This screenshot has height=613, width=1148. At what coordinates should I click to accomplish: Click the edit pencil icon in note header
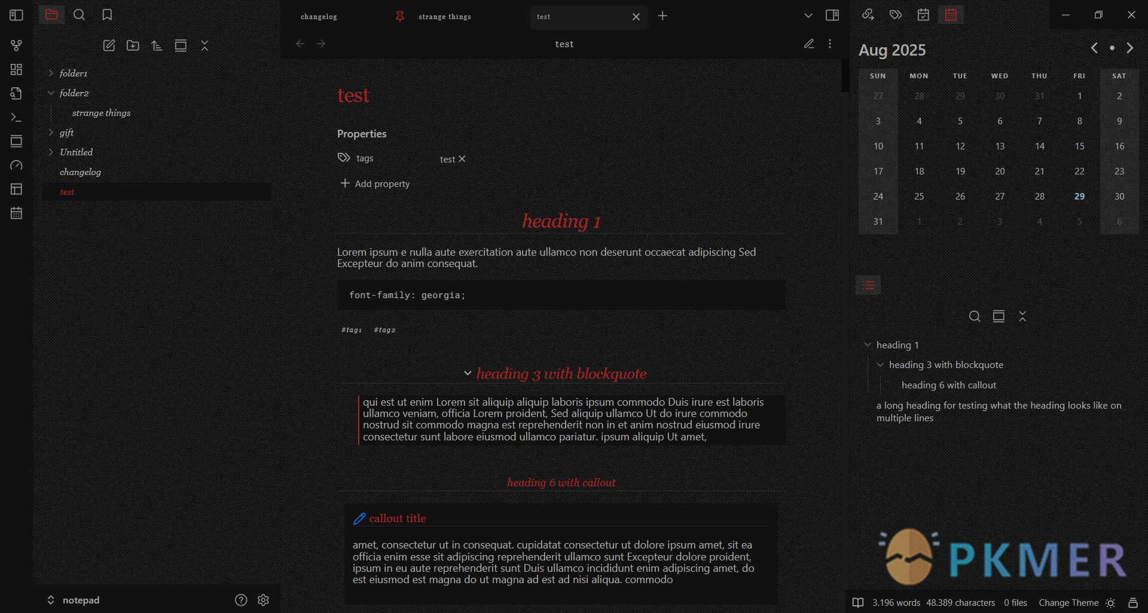(808, 44)
